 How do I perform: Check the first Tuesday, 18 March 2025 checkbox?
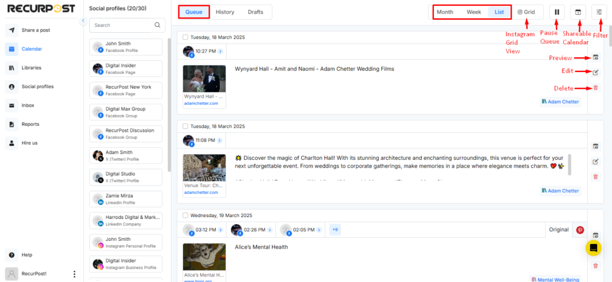(x=185, y=38)
